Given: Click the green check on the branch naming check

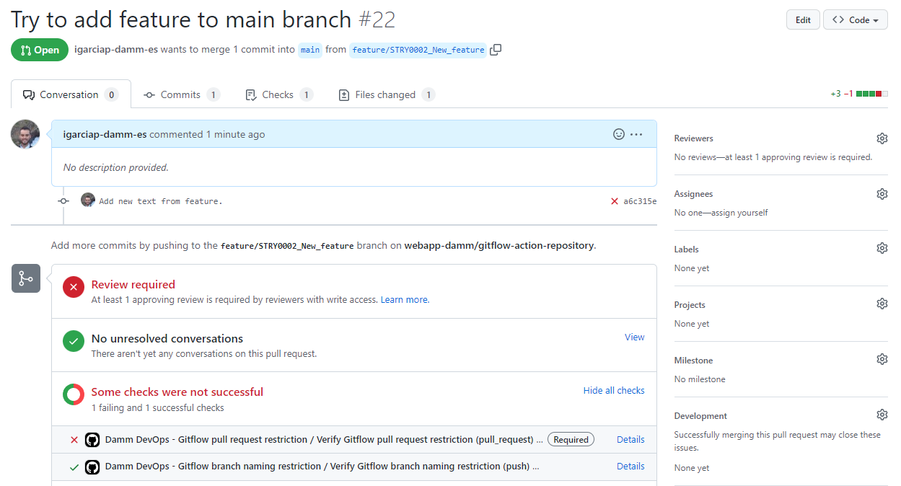Looking at the screenshot, I should (74, 467).
